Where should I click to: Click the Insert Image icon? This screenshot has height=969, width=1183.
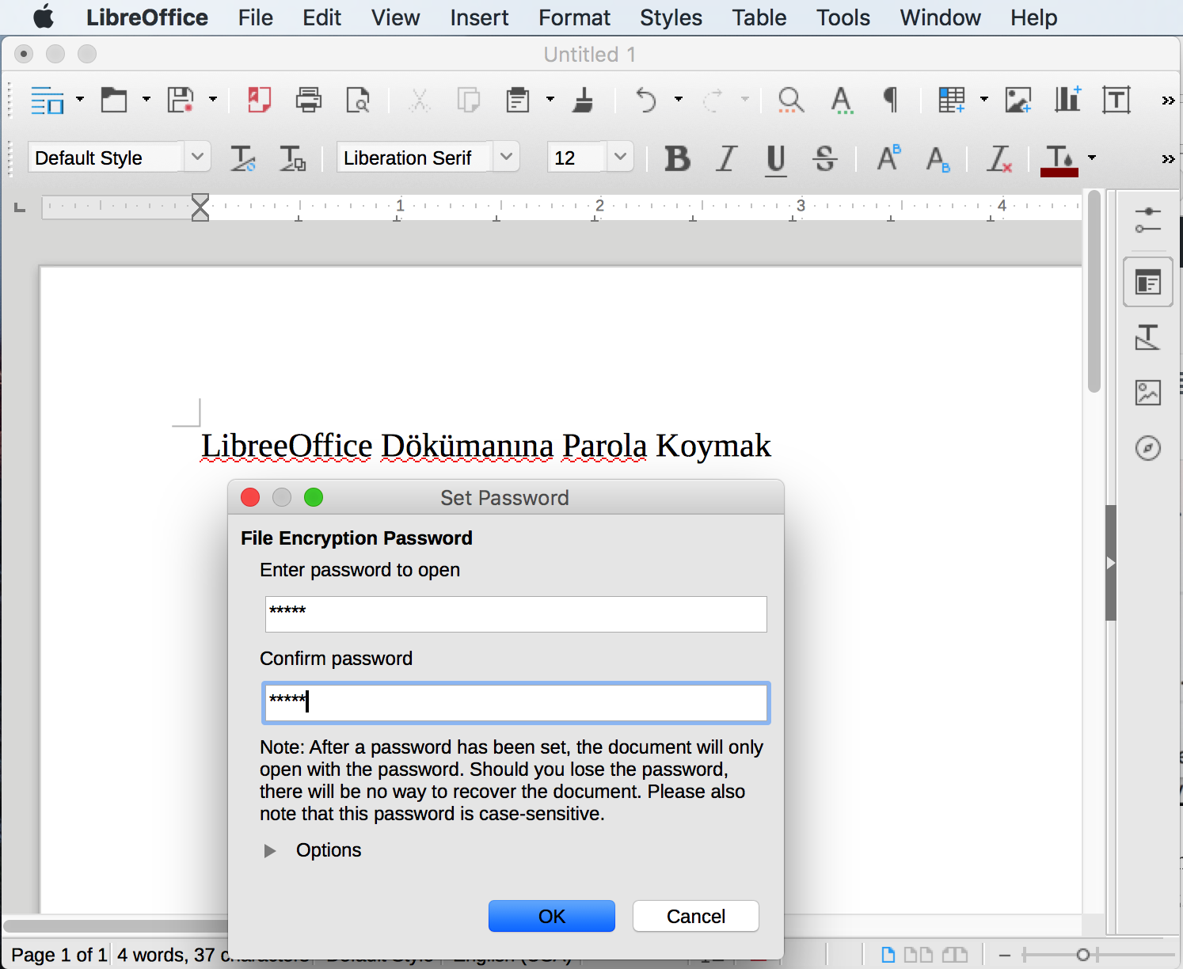click(x=1018, y=100)
